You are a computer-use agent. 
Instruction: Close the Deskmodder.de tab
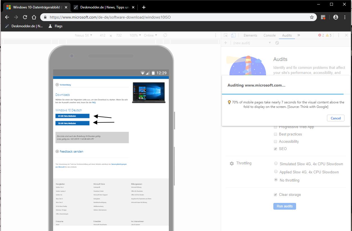coord(133,7)
